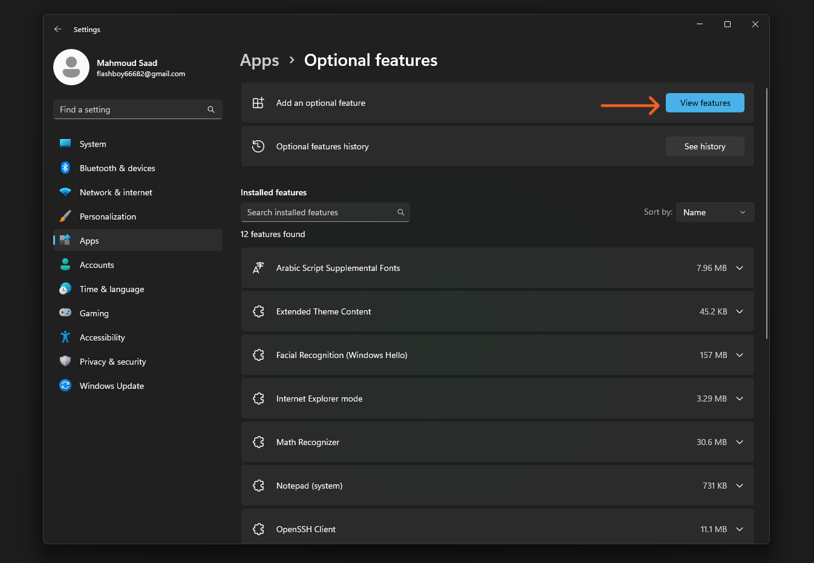The height and width of the screenshot is (563, 814).
Task: Open the Sort by Name dropdown
Action: point(714,212)
